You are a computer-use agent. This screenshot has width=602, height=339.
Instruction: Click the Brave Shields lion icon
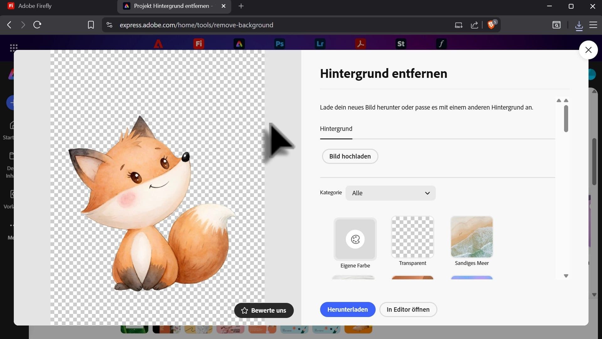(x=491, y=25)
